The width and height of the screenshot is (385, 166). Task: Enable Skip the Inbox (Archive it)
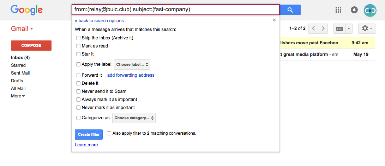pyautogui.click(x=78, y=38)
